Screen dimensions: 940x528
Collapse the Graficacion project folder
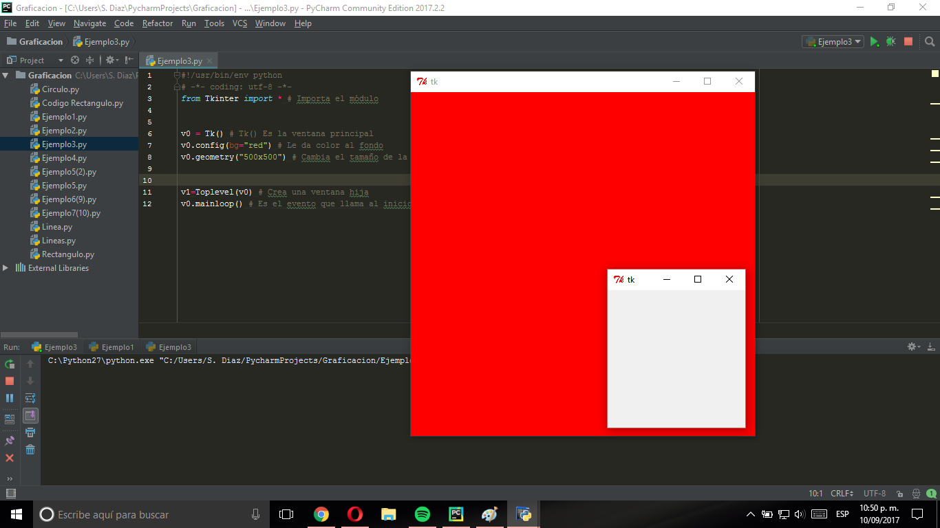[x=7, y=75]
